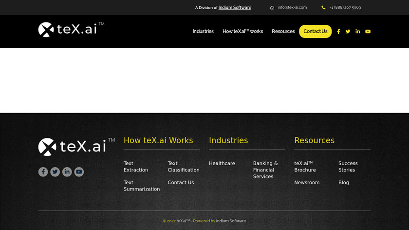Image resolution: width=409 pixels, height=230 pixels.
Task: Open LinkedIn icon in header navigation
Action: pyautogui.click(x=357, y=31)
